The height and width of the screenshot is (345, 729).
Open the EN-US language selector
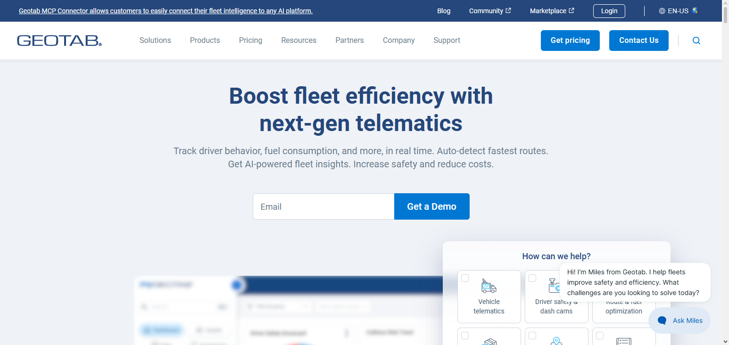point(679,11)
